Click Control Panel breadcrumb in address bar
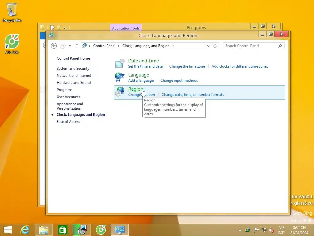Viewport: 314px width, 236px height. point(104,46)
